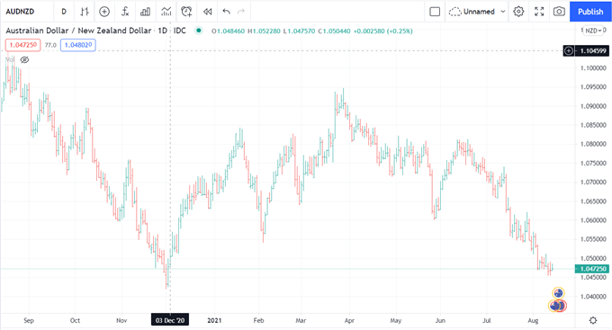
Task: Click the 1.060000 price scale label
Action: click(593, 220)
